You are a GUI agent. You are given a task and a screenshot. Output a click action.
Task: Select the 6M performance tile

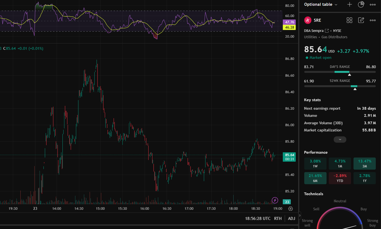[x=315, y=178]
